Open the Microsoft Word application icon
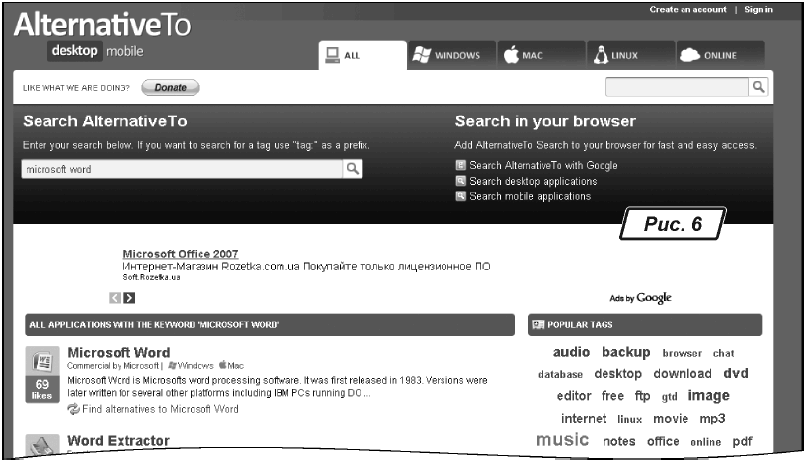Screen dimensions: 805x462 tap(42, 360)
